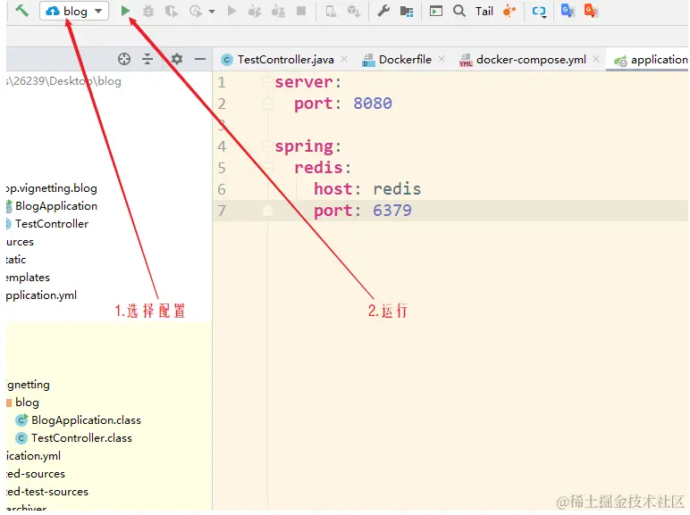This screenshot has width=690, height=515.
Task: Click the Run Anything terminal-window icon
Action: (435, 11)
